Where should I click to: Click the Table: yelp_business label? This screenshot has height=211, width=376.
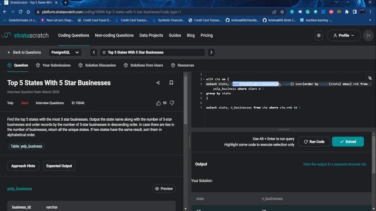[x=26, y=147]
